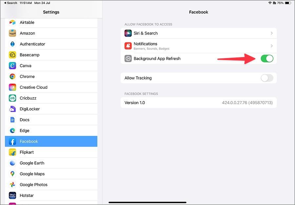Click the '424.0.0.27.76 (495870713)' version value

coord(247,103)
